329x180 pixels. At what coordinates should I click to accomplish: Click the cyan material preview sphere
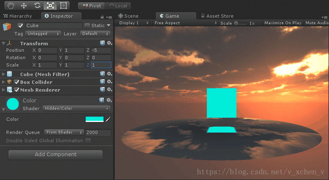click(13, 104)
